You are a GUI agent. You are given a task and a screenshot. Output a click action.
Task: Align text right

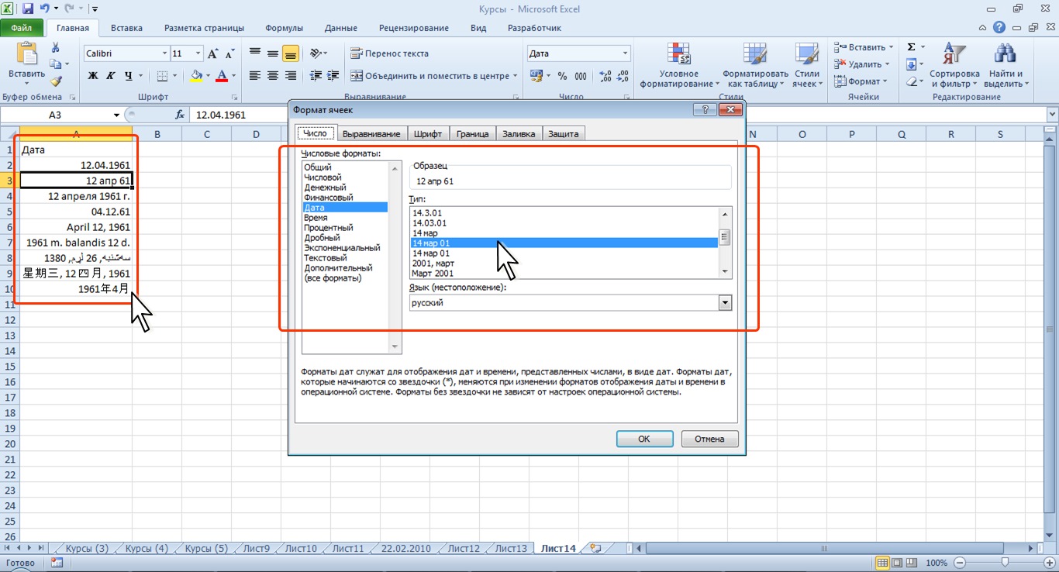(291, 76)
